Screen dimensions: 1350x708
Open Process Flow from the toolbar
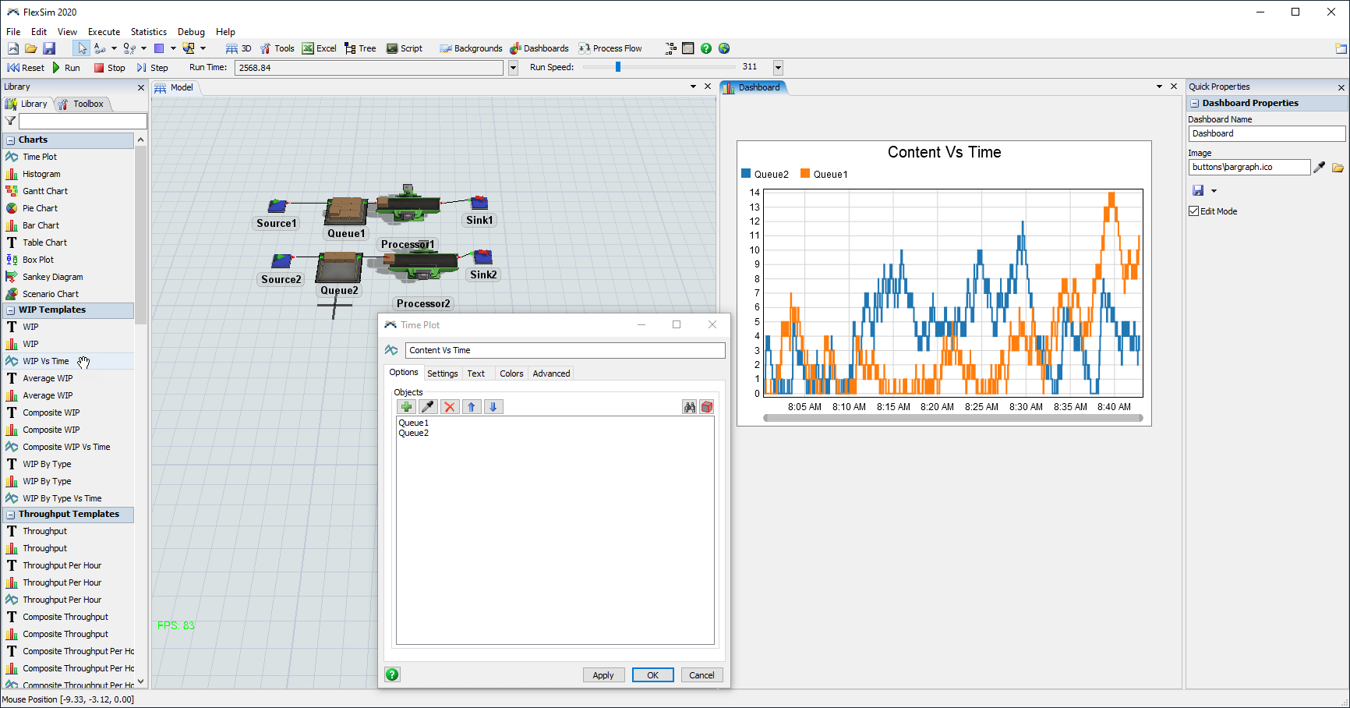pos(610,48)
